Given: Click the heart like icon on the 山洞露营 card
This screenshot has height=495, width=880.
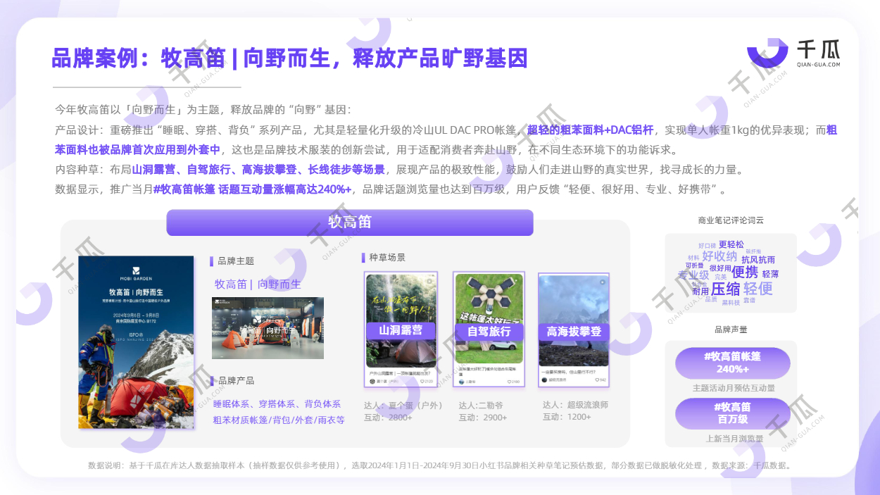Looking at the screenshot, I should (422, 382).
